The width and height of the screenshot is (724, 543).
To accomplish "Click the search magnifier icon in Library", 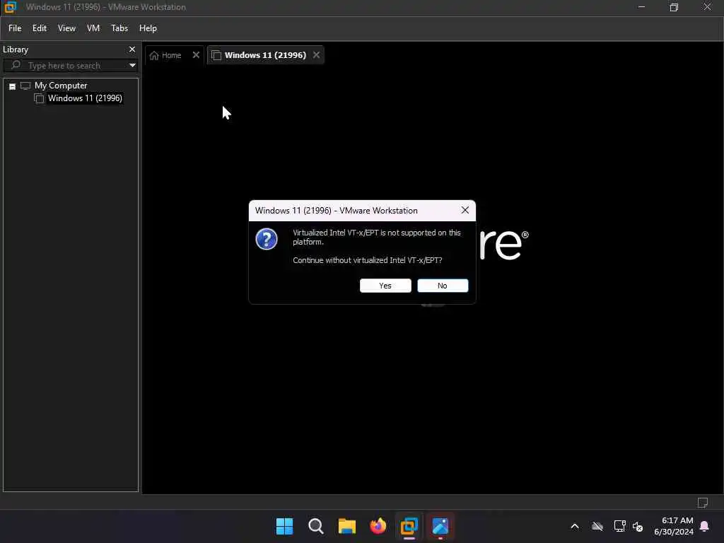I will click(x=16, y=65).
